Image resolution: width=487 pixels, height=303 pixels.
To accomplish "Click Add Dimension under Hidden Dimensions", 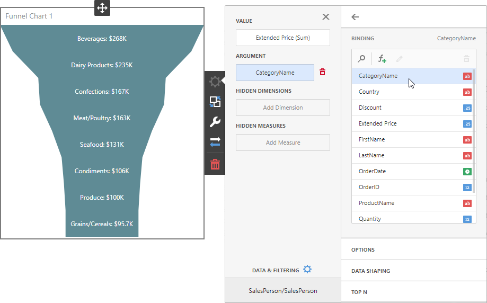I will (283, 108).
